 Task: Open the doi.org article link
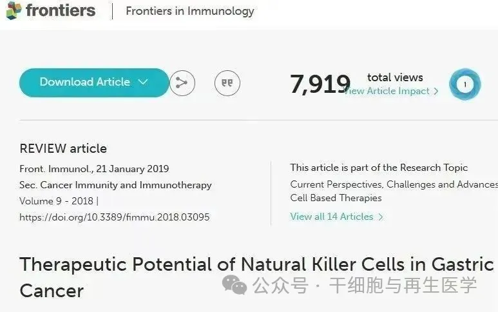point(114,217)
